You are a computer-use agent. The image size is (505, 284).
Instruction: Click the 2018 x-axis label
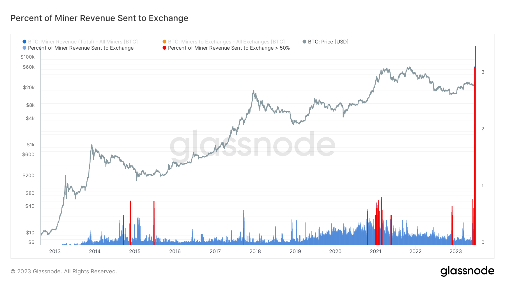coord(255,251)
